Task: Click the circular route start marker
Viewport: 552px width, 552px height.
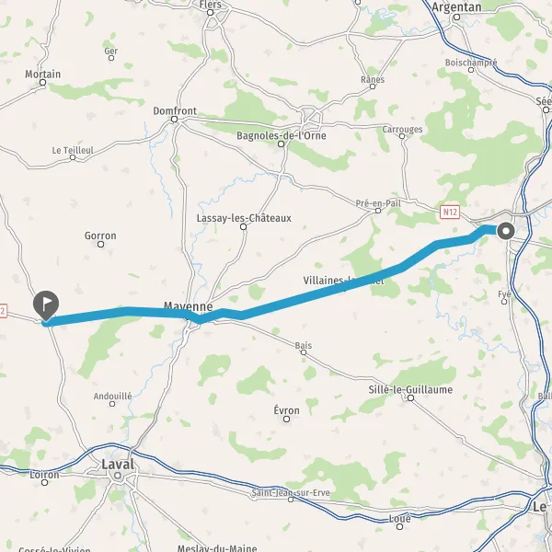Action: [x=506, y=231]
